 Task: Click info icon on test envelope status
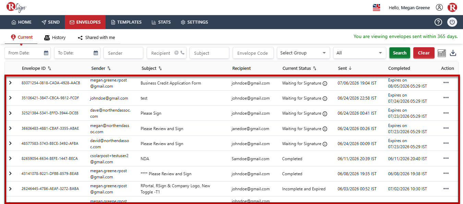coord(325,99)
